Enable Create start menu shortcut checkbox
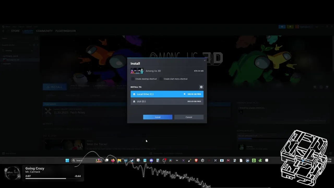 pos(161,79)
